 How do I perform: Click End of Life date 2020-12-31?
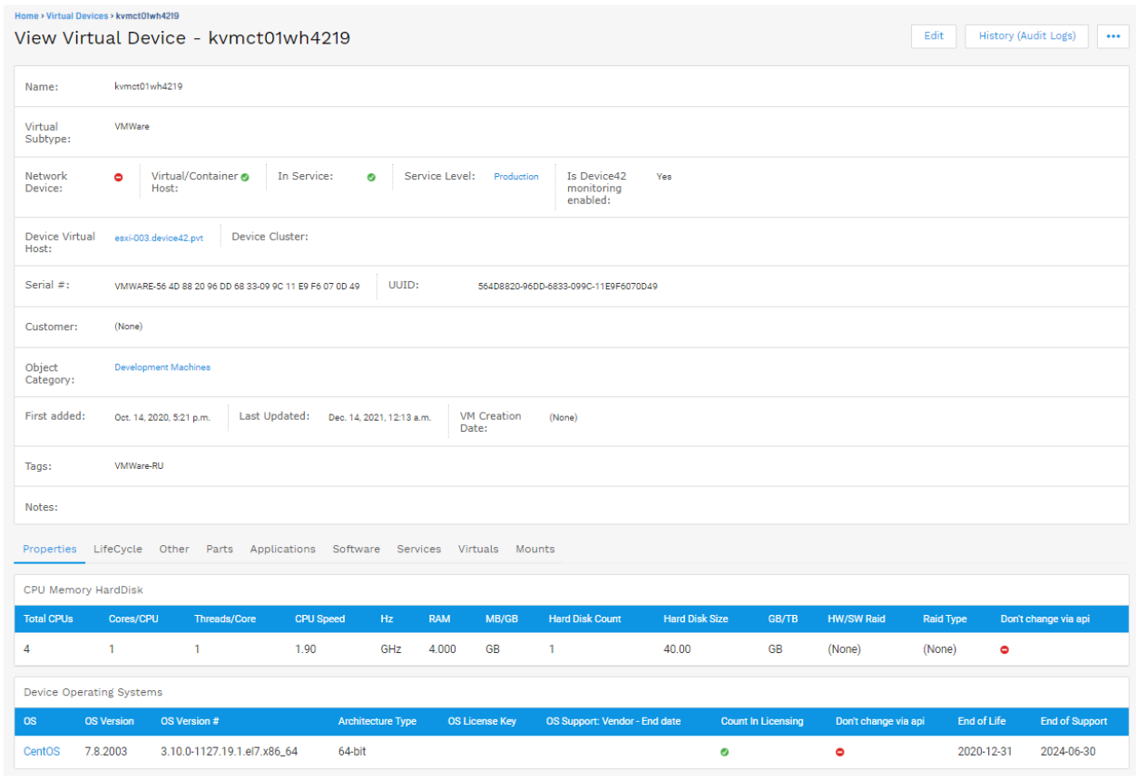pyautogui.click(x=985, y=751)
